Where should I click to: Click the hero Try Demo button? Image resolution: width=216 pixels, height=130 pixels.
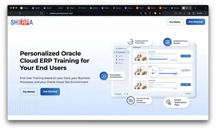29,92
